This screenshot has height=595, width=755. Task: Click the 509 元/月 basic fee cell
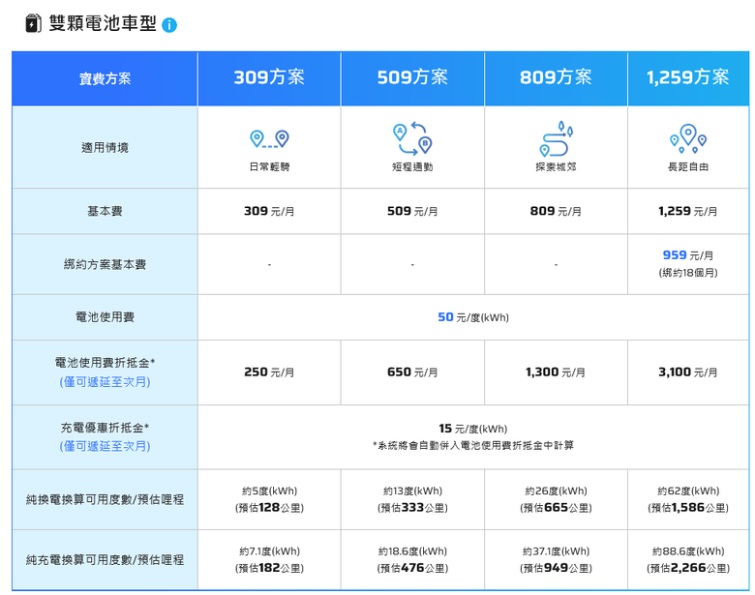pyautogui.click(x=412, y=211)
